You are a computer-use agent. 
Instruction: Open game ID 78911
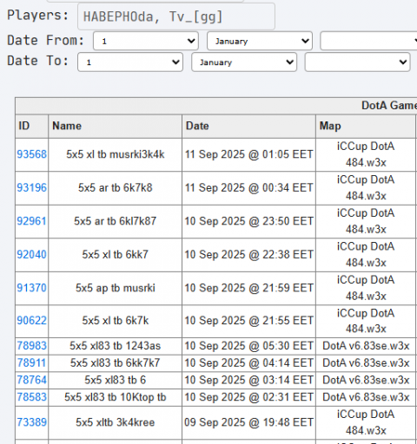click(31, 362)
